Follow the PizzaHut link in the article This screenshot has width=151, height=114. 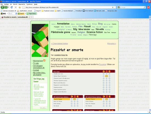[102, 64]
